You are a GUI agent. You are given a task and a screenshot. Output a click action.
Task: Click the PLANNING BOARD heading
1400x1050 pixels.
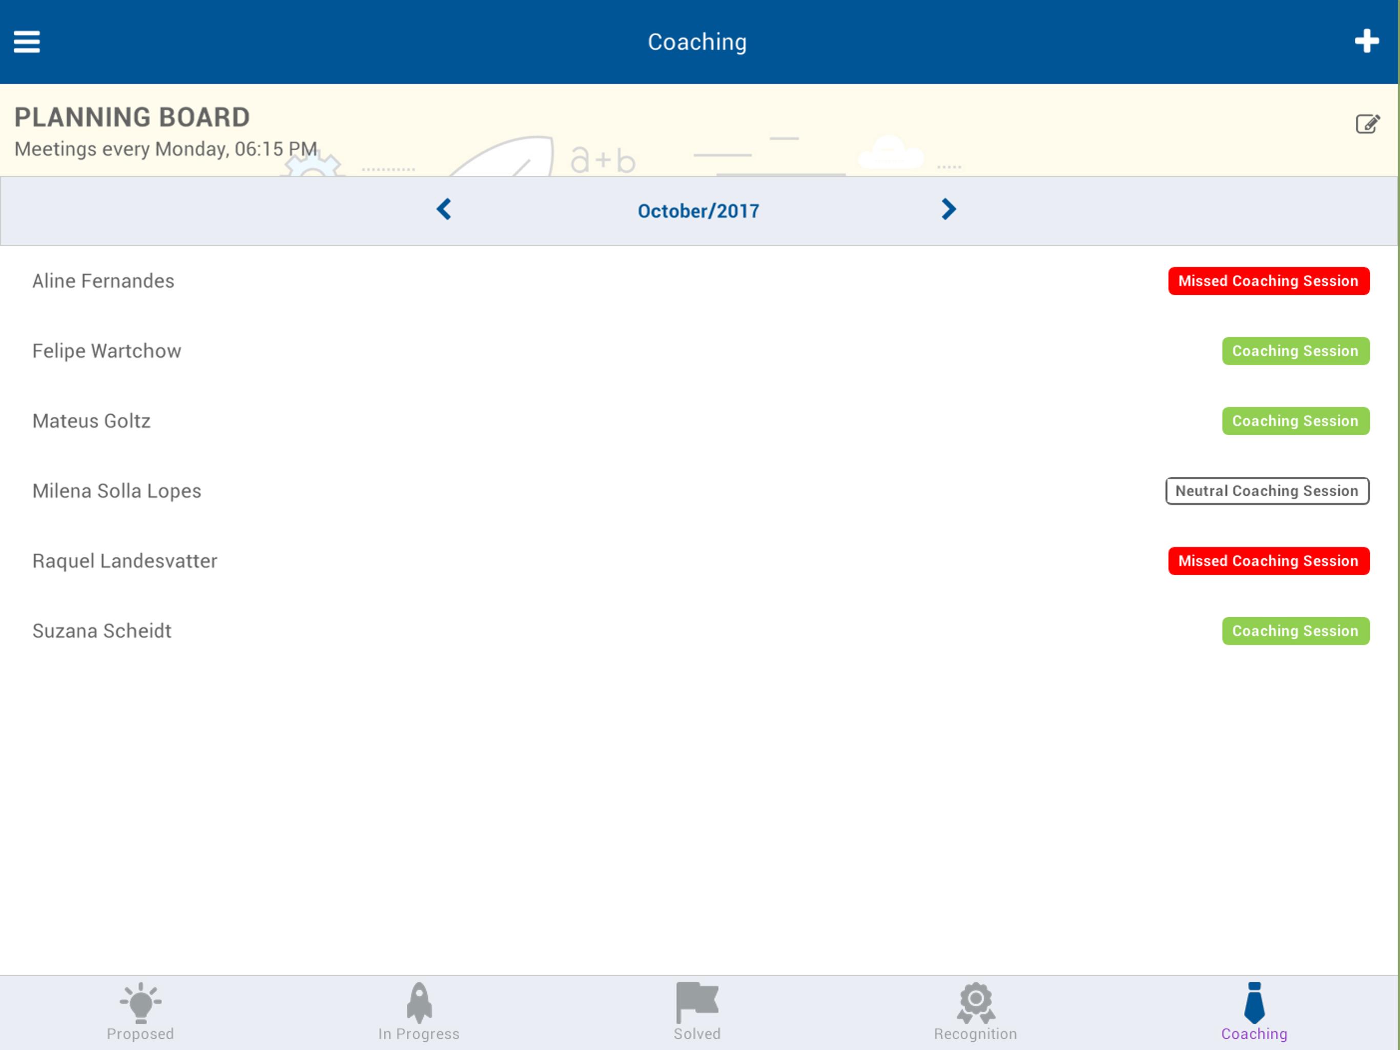point(132,117)
